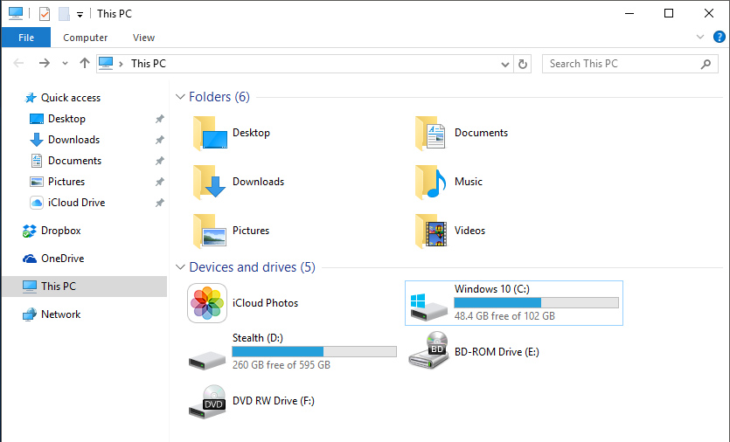Select the iCloud Photos icon
Image resolution: width=730 pixels, height=442 pixels.
(207, 303)
